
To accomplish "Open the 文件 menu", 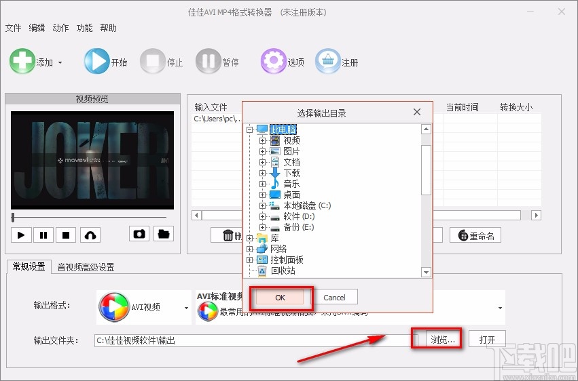I will 14,28.
